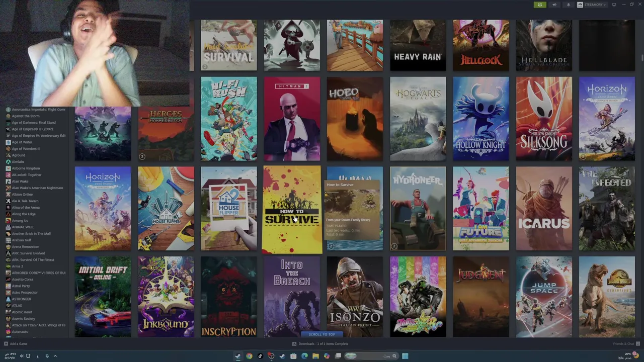Open the Silksong game cover
This screenshot has height=362, width=644.
[x=544, y=119]
